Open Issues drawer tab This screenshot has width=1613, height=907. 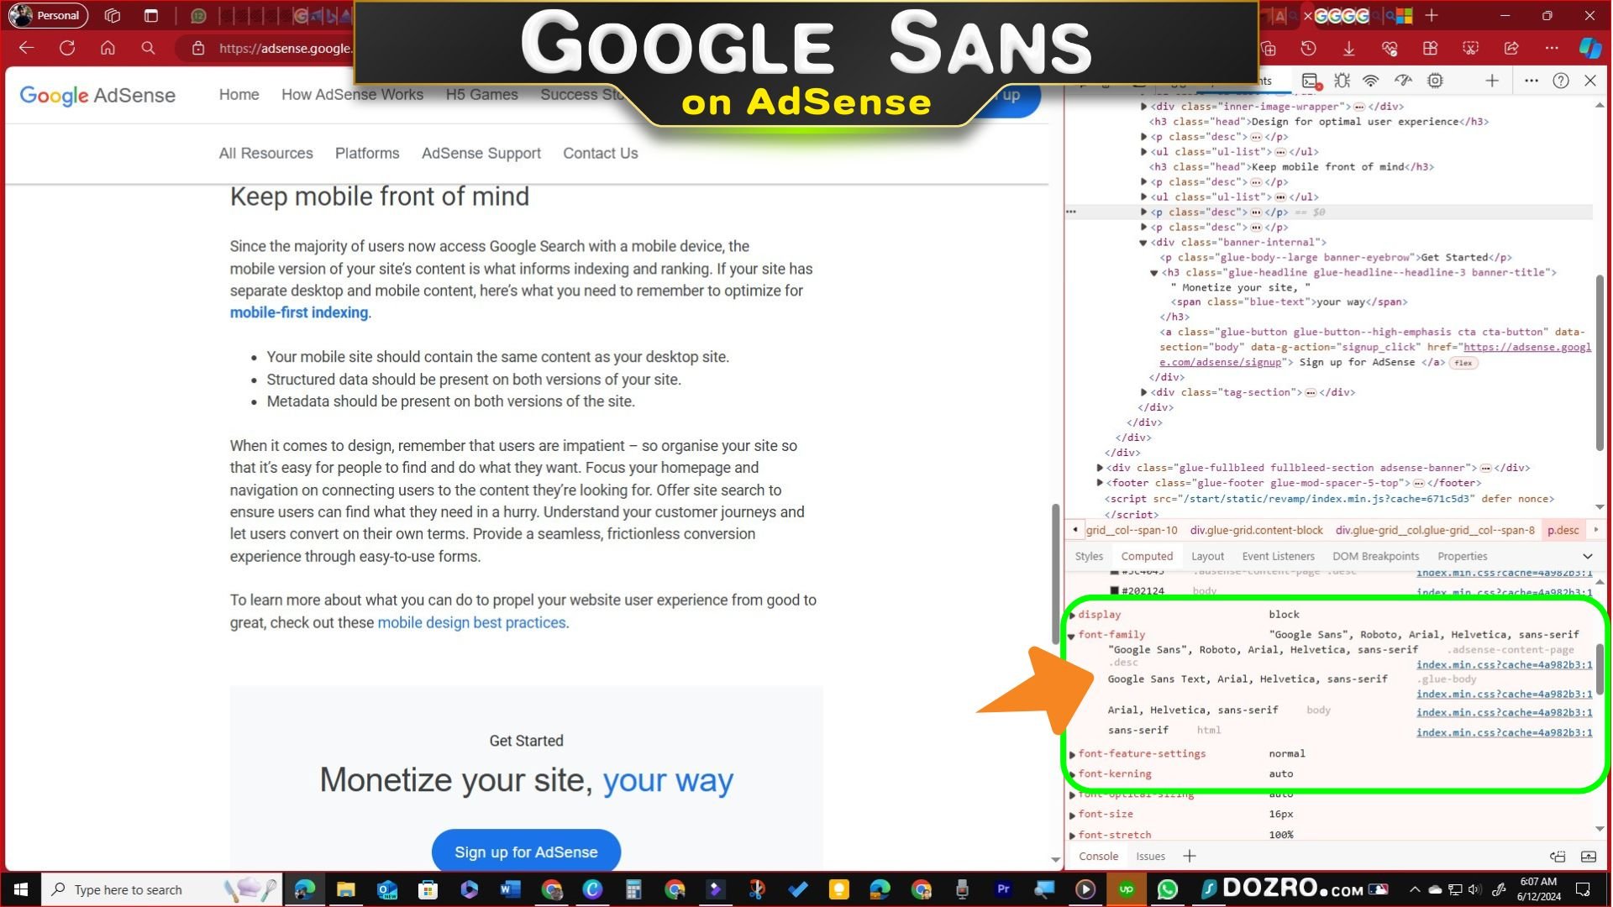pyautogui.click(x=1150, y=856)
